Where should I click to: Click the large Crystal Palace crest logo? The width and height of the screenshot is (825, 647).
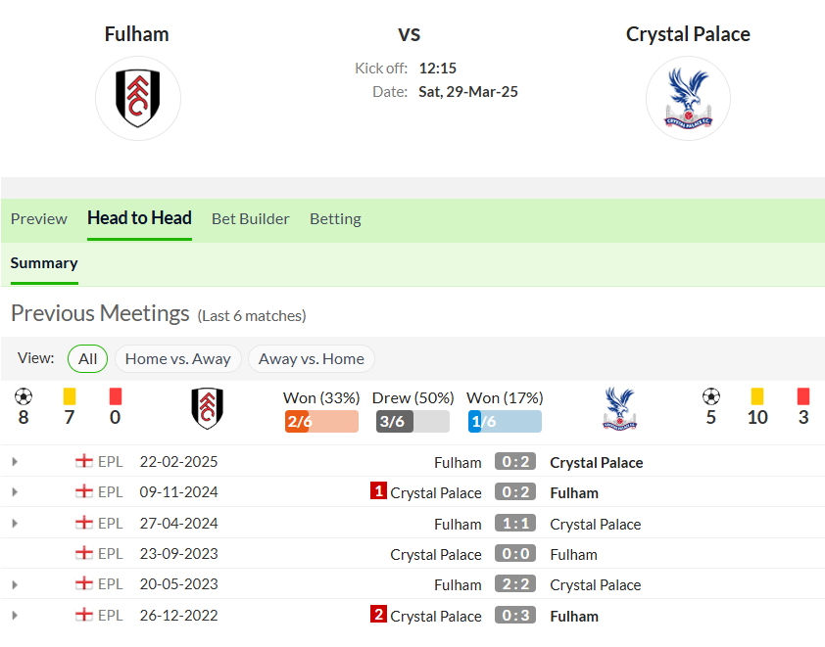pyautogui.click(x=688, y=98)
